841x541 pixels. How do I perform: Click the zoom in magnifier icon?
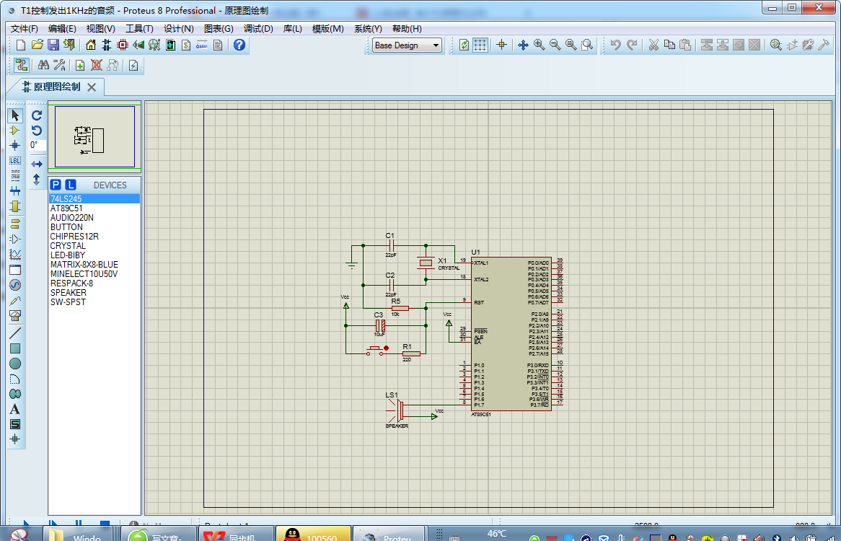[x=539, y=45]
